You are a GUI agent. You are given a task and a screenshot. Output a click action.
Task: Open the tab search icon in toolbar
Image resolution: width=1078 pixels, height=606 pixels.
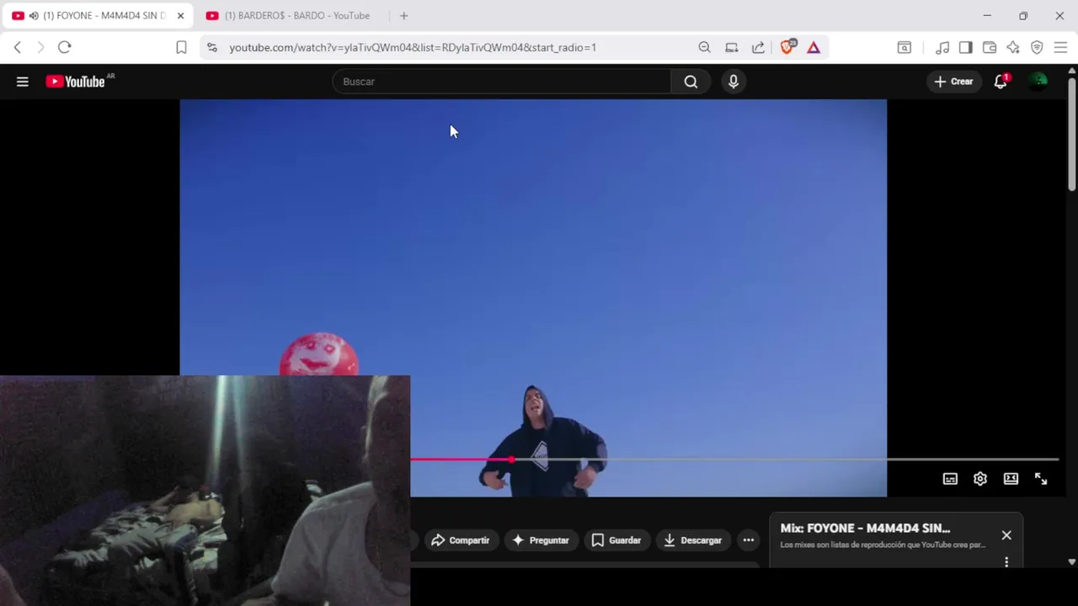coord(904,48)
